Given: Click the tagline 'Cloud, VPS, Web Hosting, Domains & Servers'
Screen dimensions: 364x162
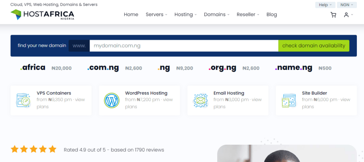Looking at the screenshot, I should (54, 4).
